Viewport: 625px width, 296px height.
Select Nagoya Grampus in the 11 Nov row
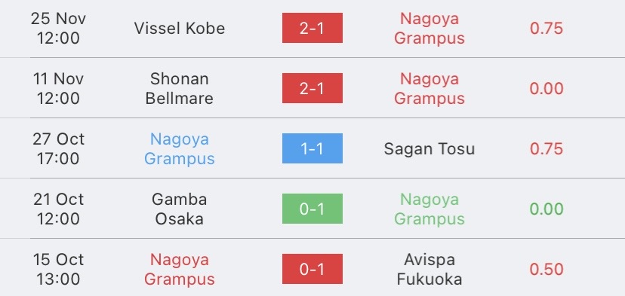tap(429, 88)
